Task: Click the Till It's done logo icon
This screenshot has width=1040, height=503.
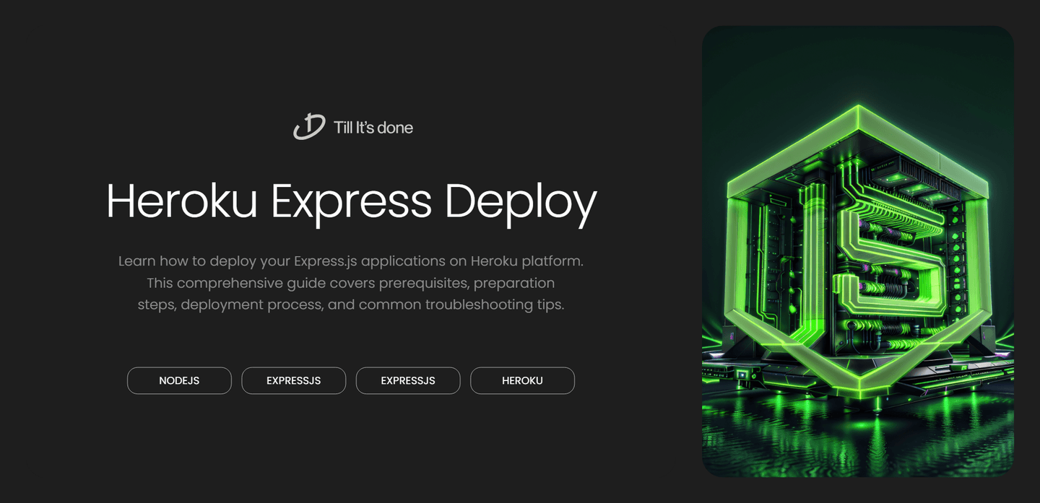Action: click(308, 127)
